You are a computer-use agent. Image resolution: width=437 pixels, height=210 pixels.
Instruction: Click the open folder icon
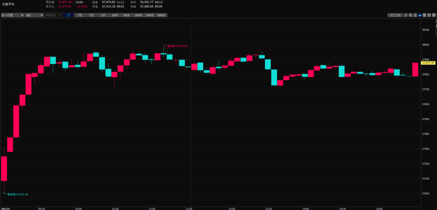point(429,15)
